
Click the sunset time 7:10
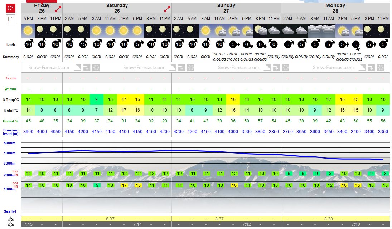tap(356, 224)
